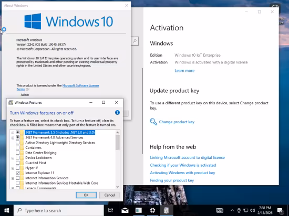Open Finding your product key link

[172, 180]
